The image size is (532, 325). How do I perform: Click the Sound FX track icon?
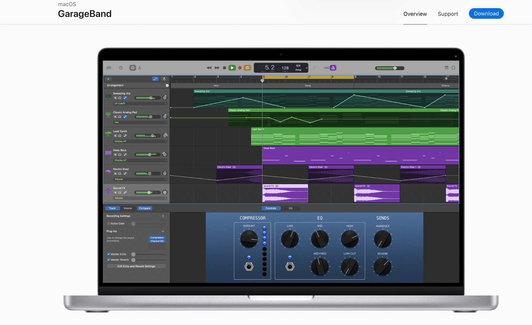click(x=108, y=191)
